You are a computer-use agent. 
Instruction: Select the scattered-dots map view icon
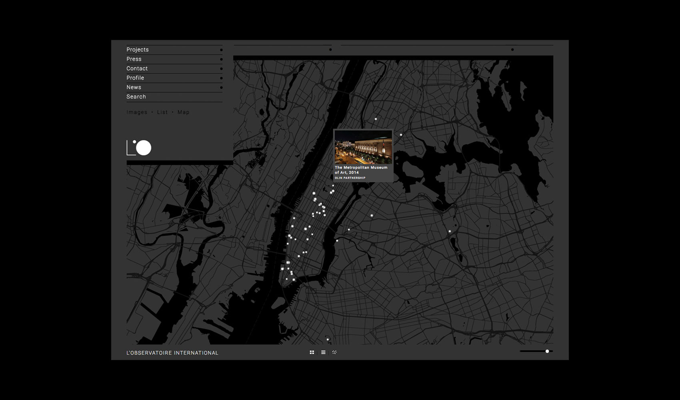coord(335,352)
